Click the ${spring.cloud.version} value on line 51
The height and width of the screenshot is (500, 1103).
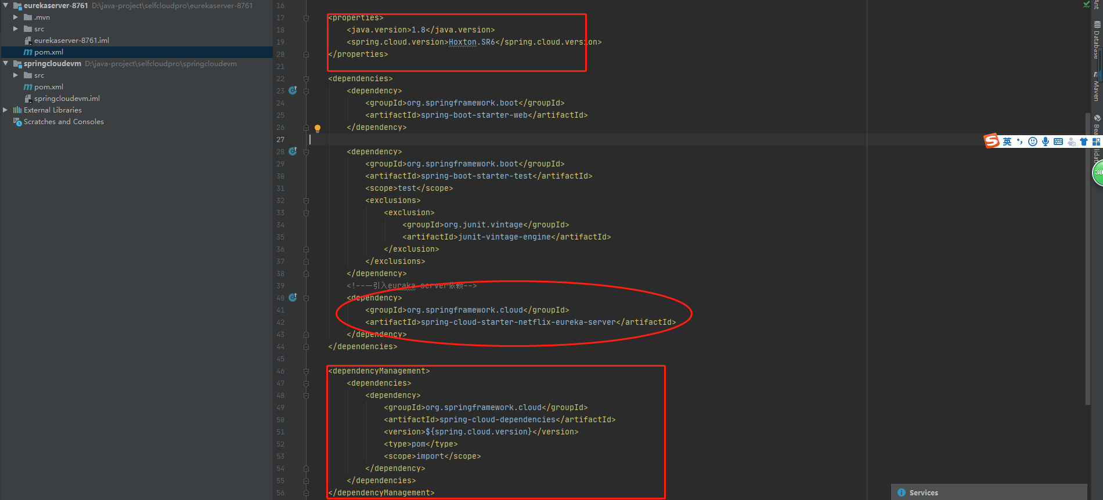(x=479, y=432)
